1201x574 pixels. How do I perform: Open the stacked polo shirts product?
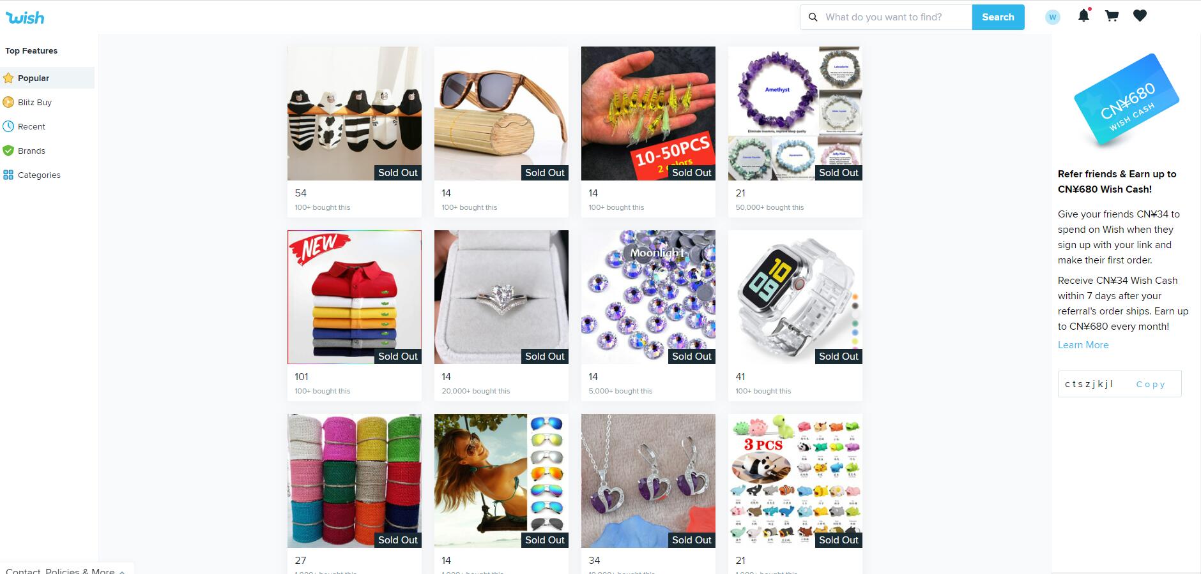[x=355, y=316]
